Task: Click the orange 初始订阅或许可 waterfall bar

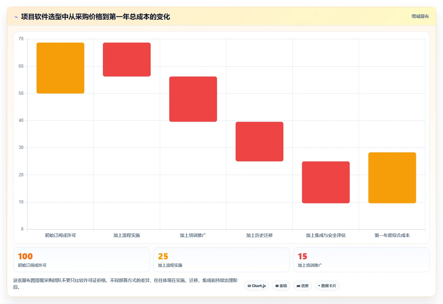Action: coord(60,68)
